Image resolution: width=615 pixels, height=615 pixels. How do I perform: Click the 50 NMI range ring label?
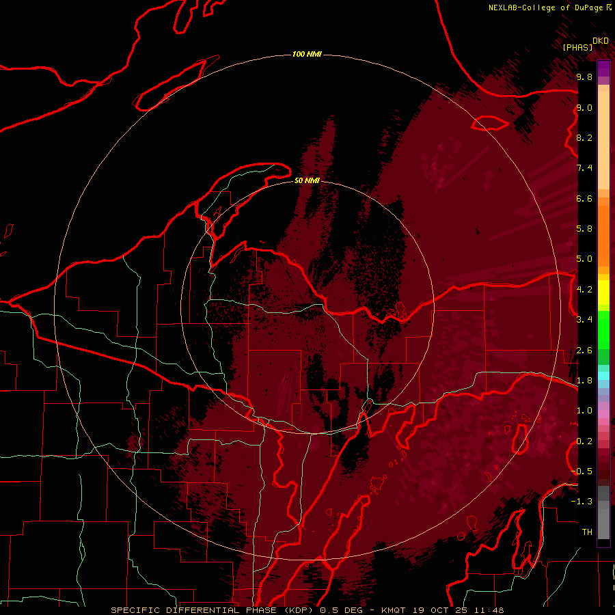[x=307, y=180]
